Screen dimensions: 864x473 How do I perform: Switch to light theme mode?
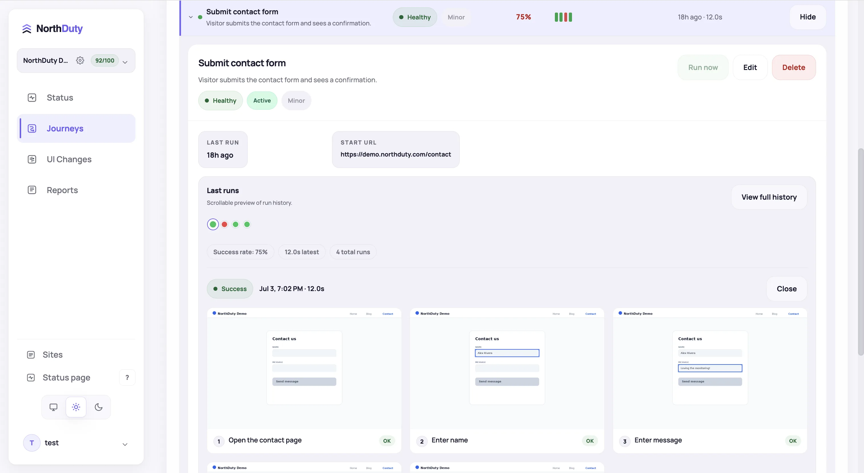tap(76, 407)
